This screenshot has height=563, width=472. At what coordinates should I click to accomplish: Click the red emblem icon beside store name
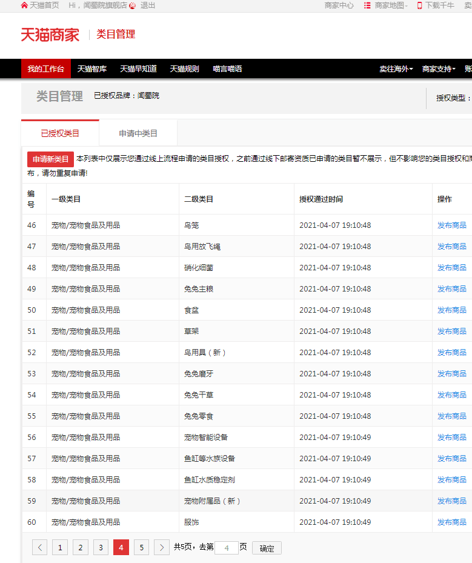(x=133, y=5)
